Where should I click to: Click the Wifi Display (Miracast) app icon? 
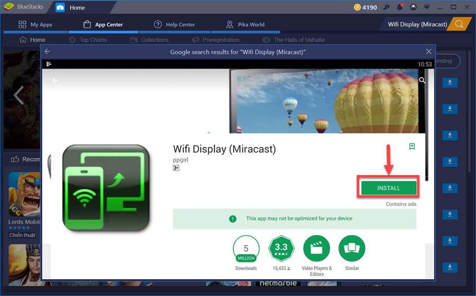point(106,188)
